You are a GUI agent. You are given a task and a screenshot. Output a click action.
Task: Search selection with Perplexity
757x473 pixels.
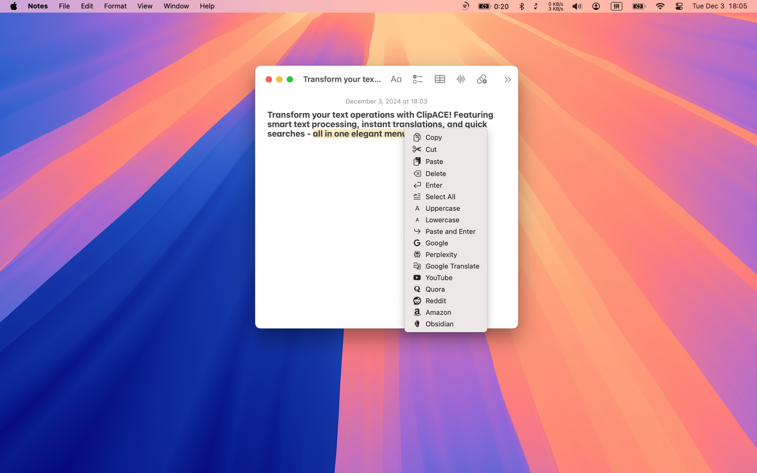445,255
